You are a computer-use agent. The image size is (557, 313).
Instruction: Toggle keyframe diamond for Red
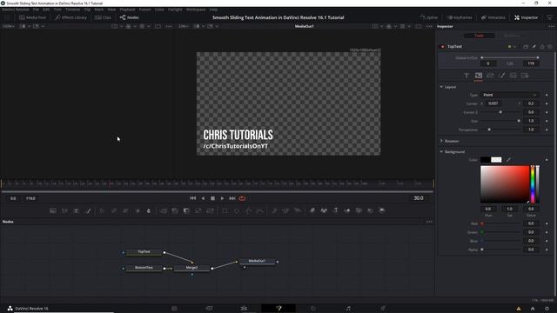coord(547,223)
